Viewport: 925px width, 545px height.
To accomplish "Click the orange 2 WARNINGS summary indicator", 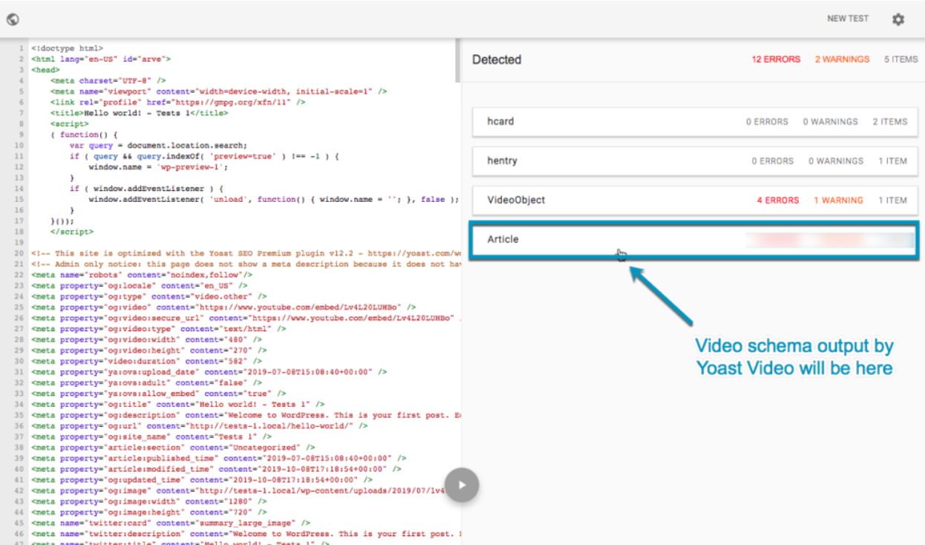I will pyautogui.click(x=842, y=59).
